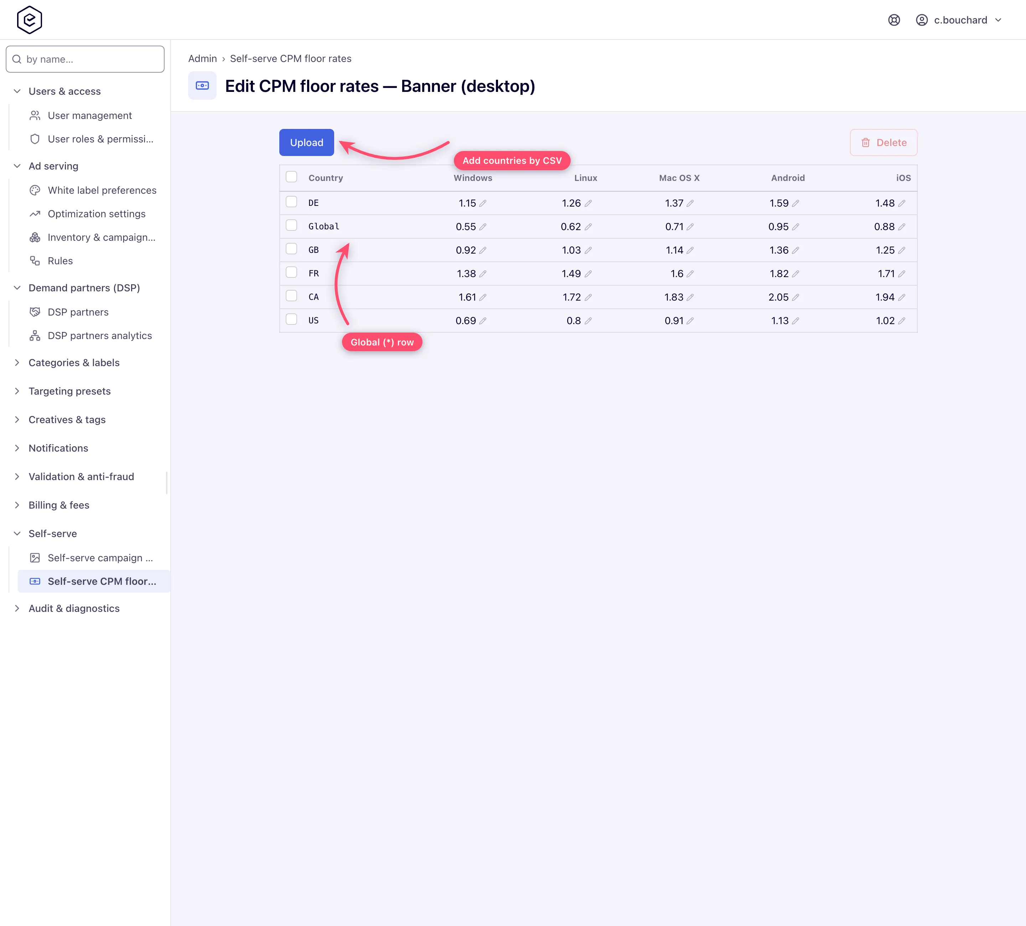Edit CA Linux rate pencil icon
This screenshot has height=926, width=1026.
588,297
